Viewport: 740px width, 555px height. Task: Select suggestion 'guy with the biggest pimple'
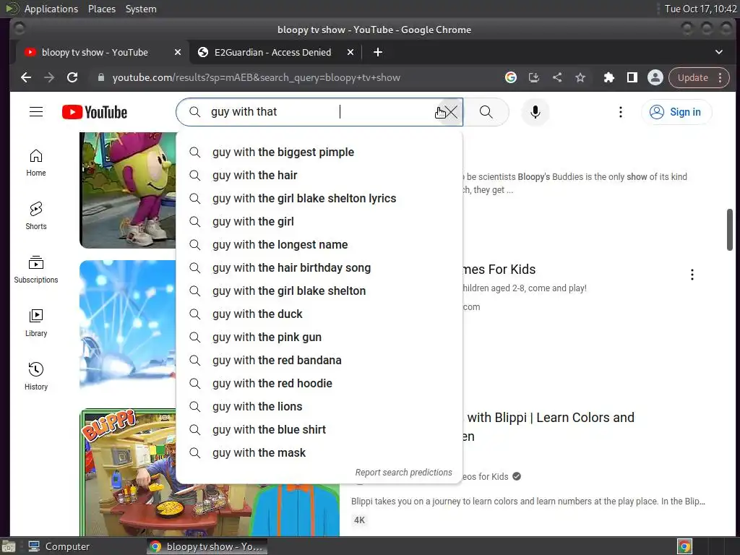coord(319,152)
